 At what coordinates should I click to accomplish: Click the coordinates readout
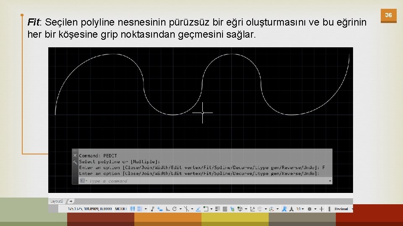90,209
